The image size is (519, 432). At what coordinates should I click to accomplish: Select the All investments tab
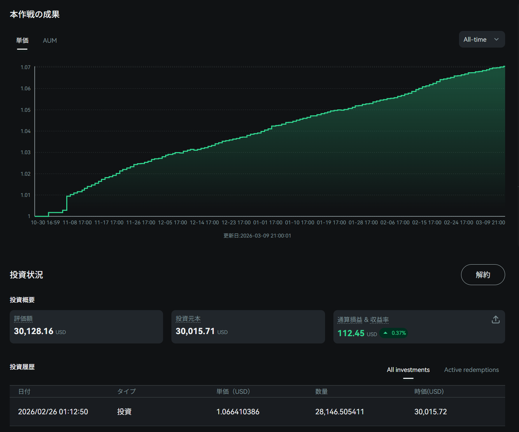[408, 370]
